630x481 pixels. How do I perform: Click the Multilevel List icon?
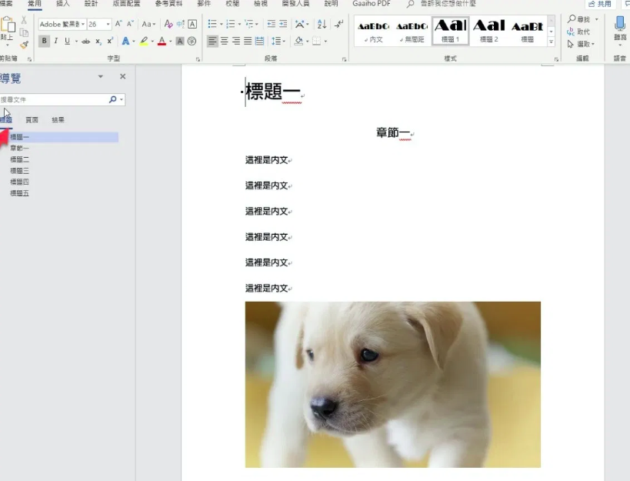[x=248, y=24]
